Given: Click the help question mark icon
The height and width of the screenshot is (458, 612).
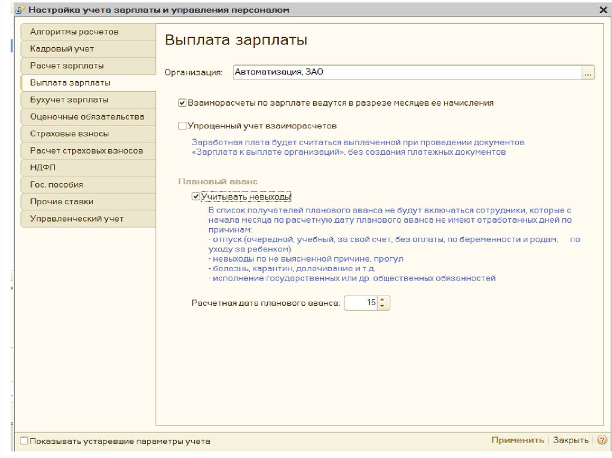Looking at the screenshot, I should (x=601, y=440).
